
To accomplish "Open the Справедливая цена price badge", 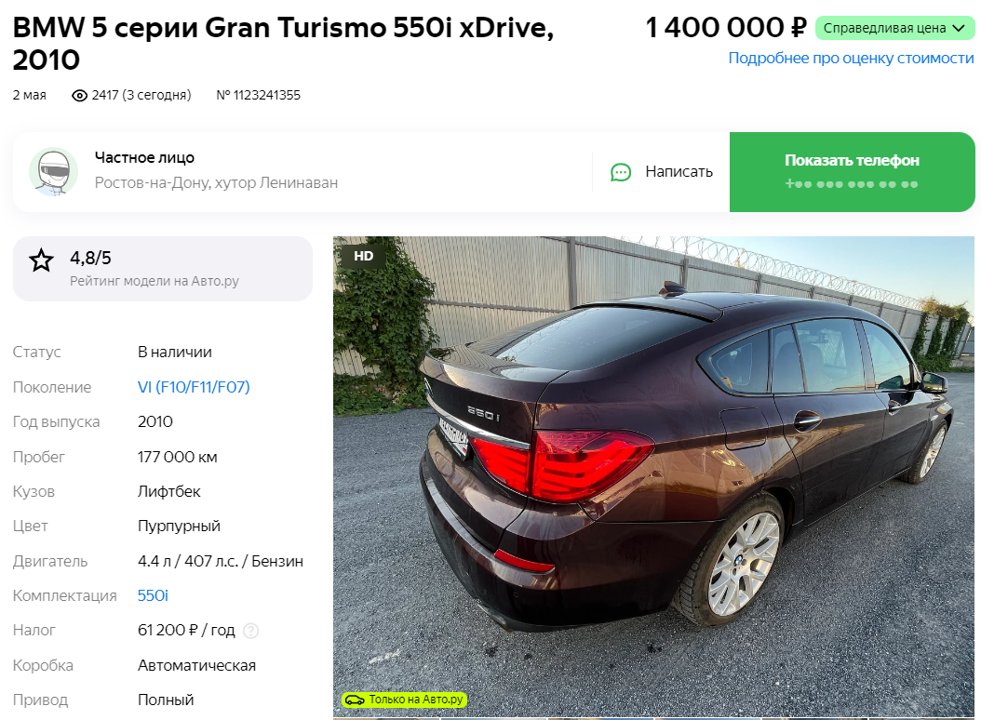I will (x=894, y=28).
